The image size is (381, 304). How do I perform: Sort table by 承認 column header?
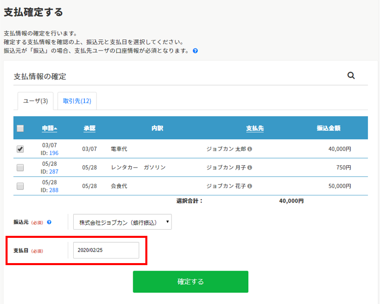[x=89, y=128]
